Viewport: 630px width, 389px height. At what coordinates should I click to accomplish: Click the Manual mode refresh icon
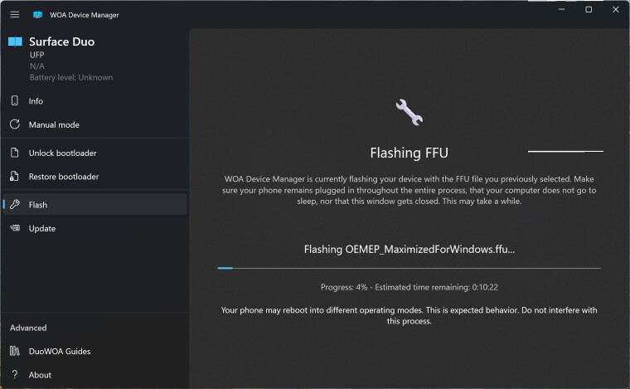14,124
